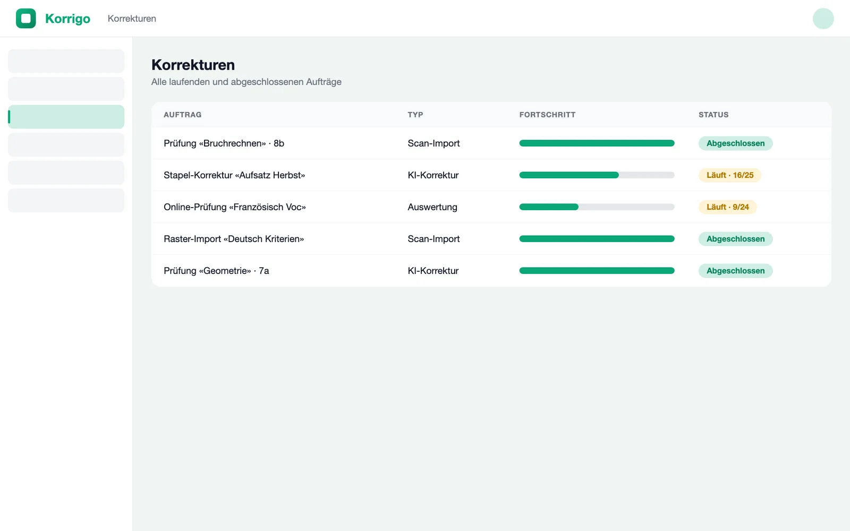
Task: Click the Korrigo green logo icon
Action: (x=26, y=19)
